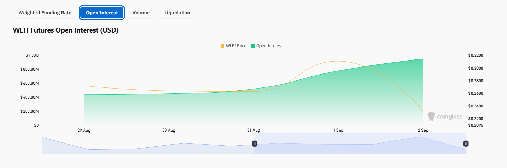The width and height of the screenshot is (507, 168).
Task: Click the $0.2400 price axis label
Action: [x=476, y=106]
